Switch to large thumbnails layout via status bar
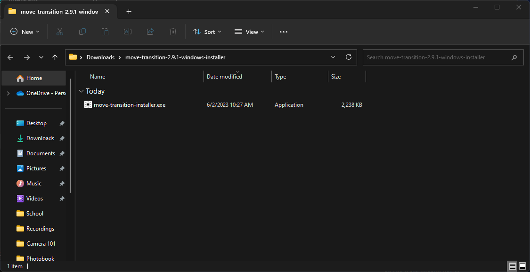 [523, 266]
